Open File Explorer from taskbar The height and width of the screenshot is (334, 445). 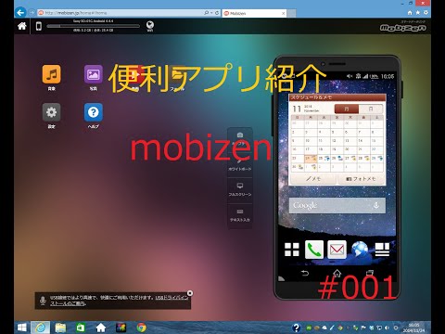[60, 328]
